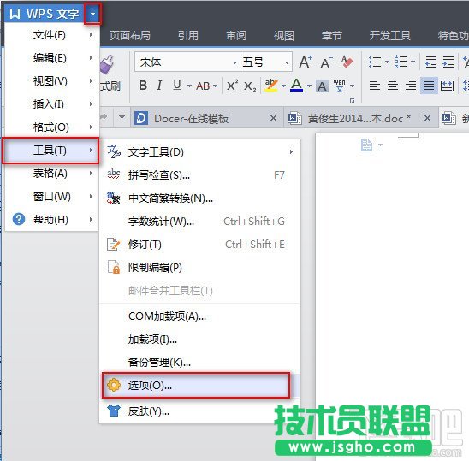
Task: Open the 帮助(H) menu
Action: click(x=51, y=220)
